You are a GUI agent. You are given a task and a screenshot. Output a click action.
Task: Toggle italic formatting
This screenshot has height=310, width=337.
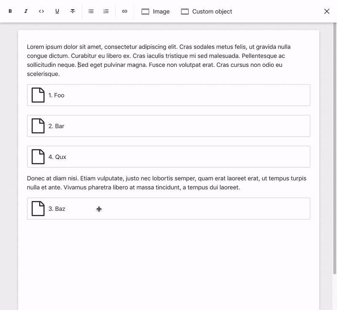pyautogui.click(x=26, y=11)
